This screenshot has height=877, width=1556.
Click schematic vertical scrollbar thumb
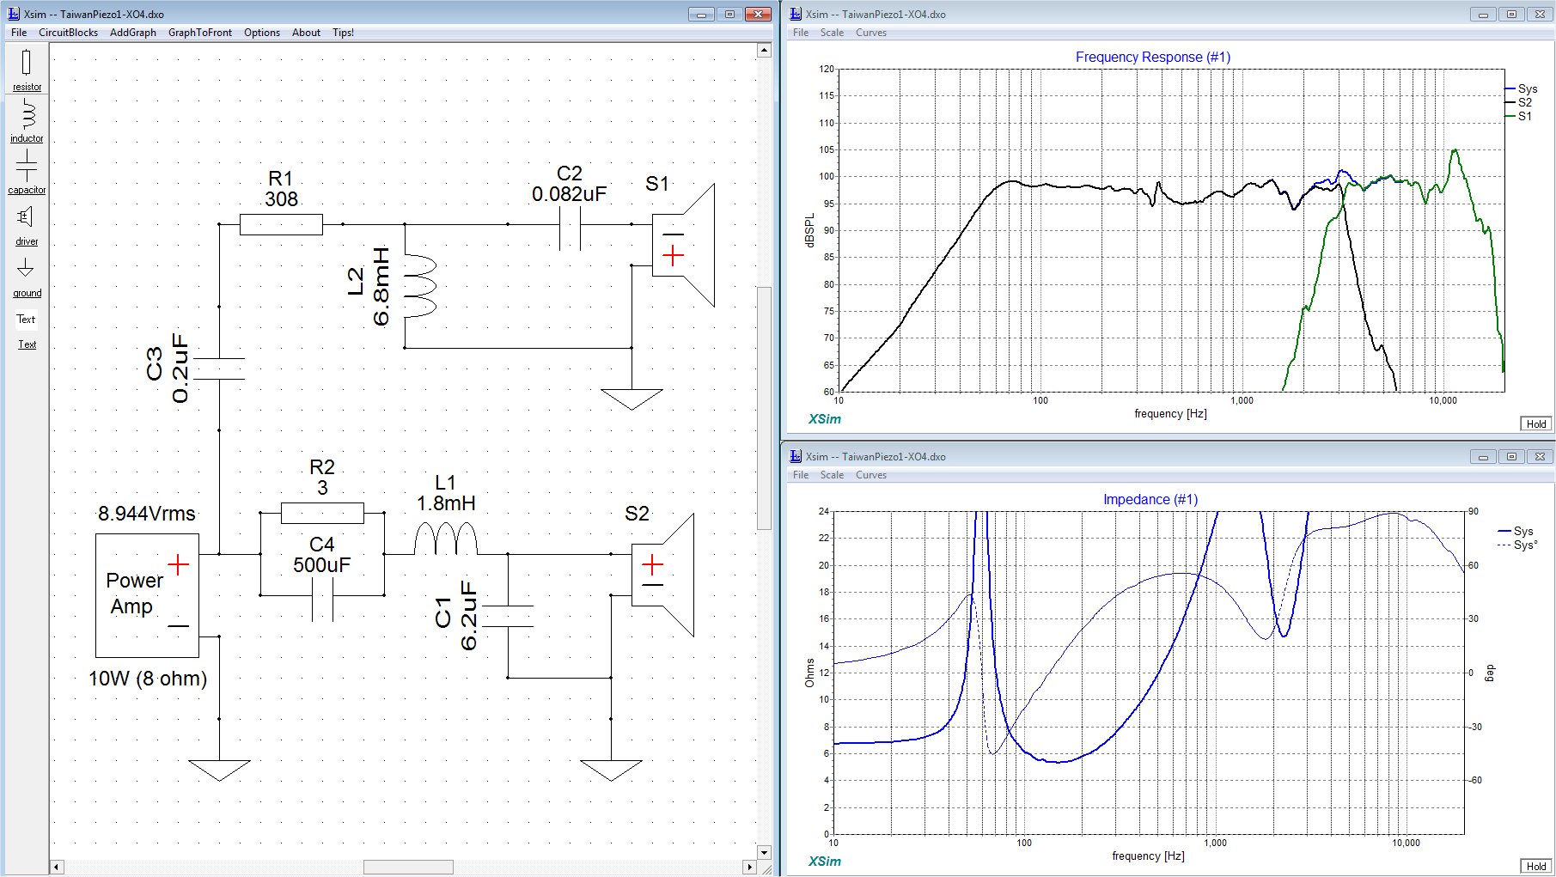[x=764, y=408]
